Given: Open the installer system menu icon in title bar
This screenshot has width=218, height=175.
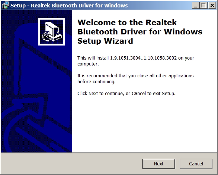Looking at the screenshot, I should click(6, 5).
